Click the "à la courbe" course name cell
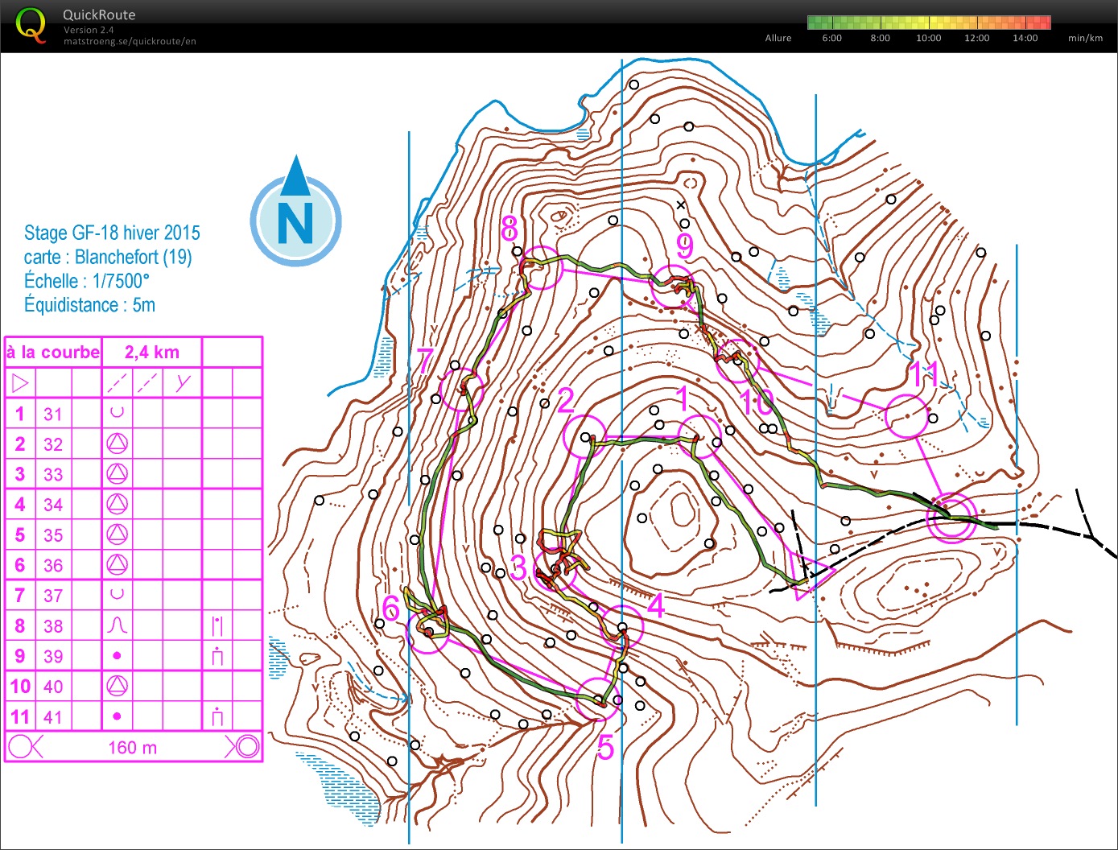 click(x=53, y=352)
